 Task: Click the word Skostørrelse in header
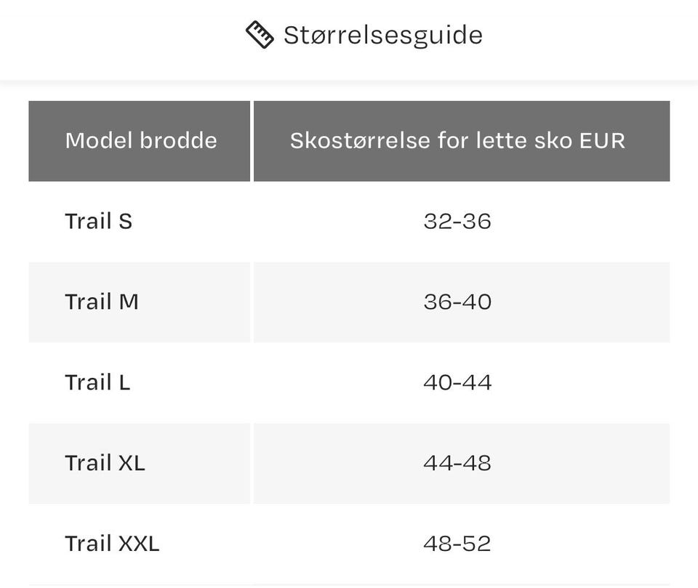tap(360, 141)
